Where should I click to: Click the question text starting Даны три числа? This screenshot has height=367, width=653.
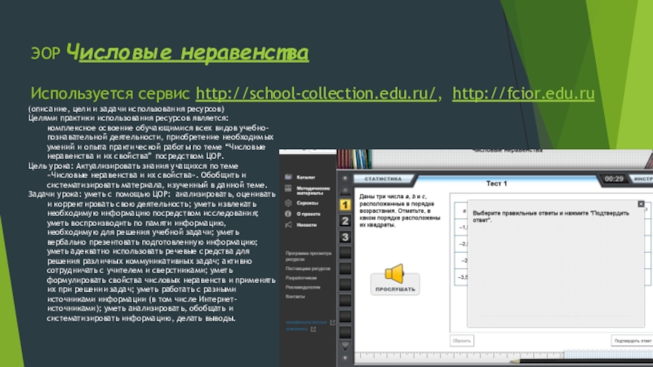[x=400, y=210]
